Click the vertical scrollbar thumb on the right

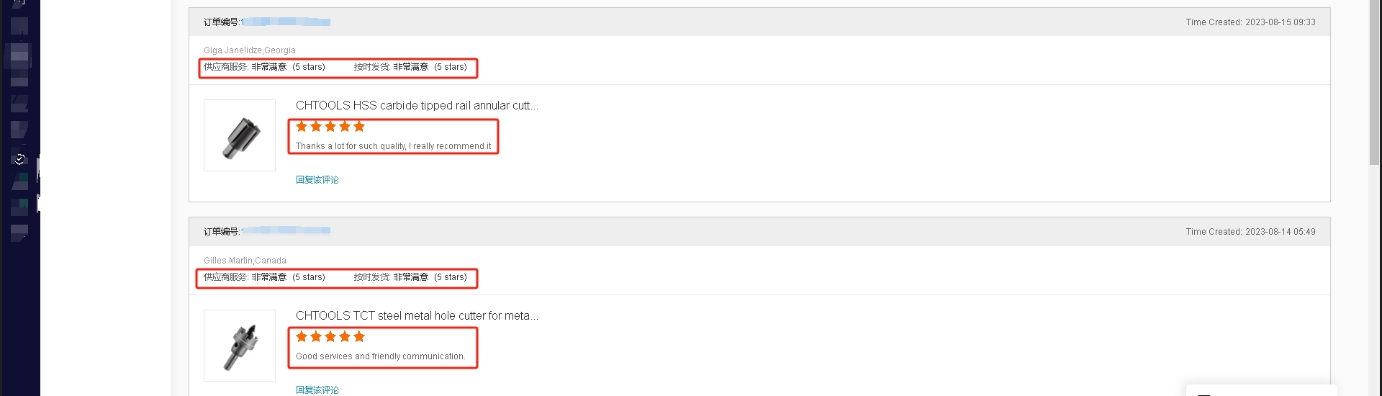(1374, 83)
